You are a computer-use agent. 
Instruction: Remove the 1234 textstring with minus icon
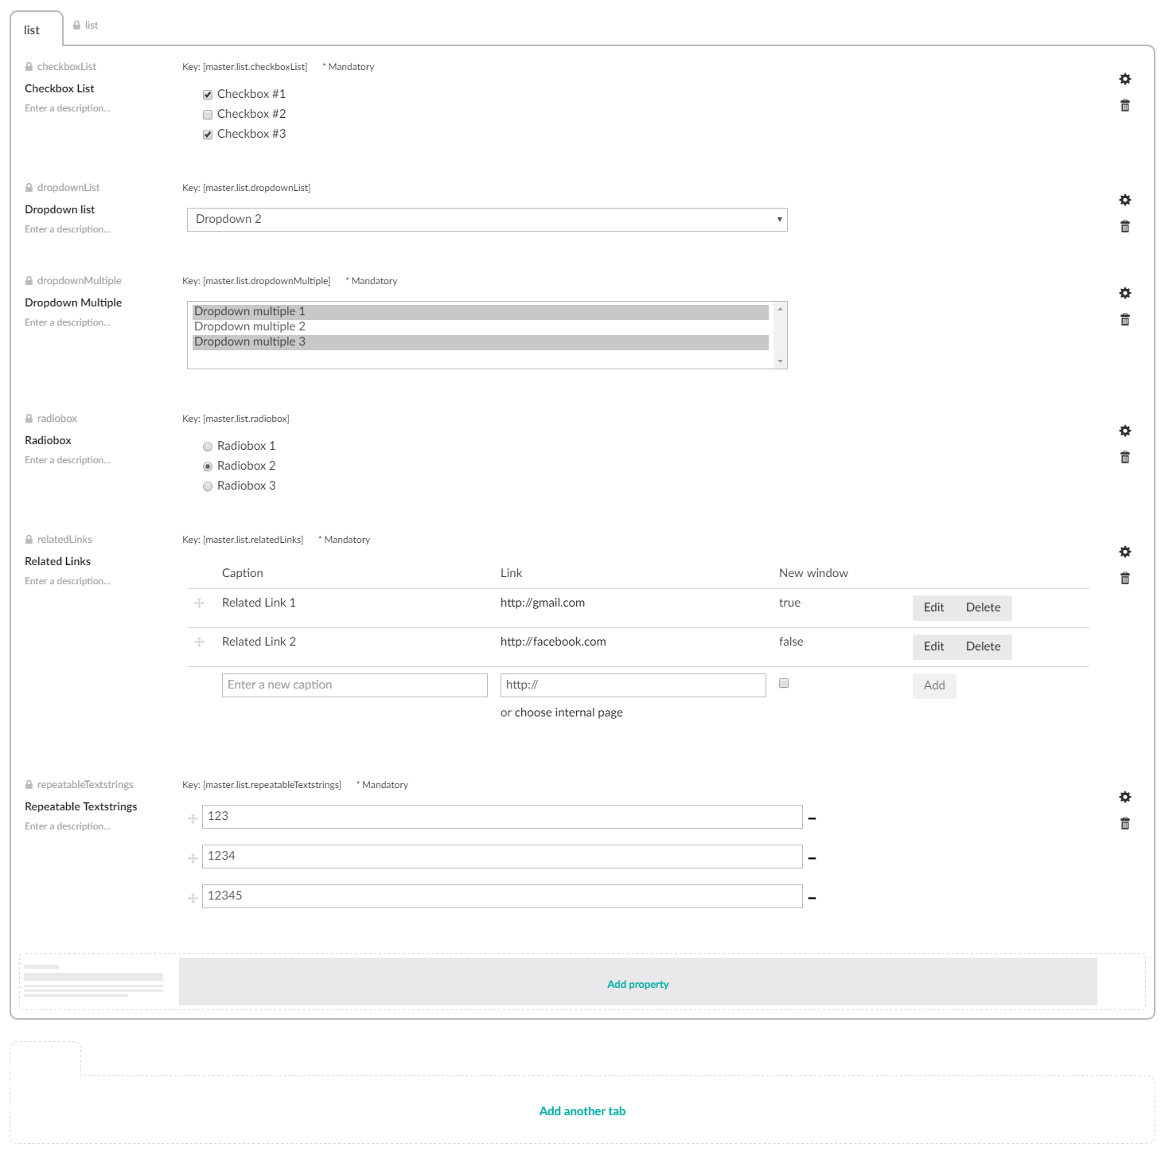coord(812,858)
